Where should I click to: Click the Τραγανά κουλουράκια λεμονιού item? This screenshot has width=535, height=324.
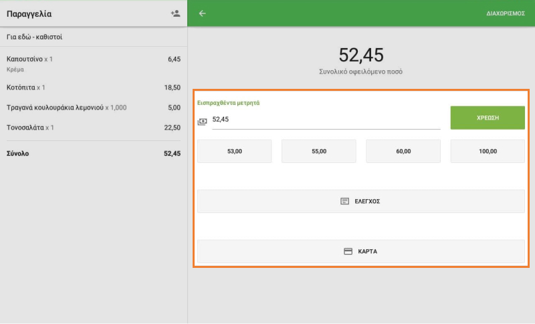click(x=93, y=108)
